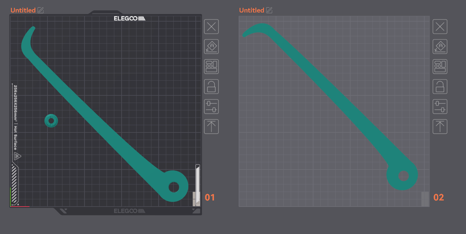Click the move-to-top arrow icon for plate 02
Screen dimensions: 466x234
[440, 126]
